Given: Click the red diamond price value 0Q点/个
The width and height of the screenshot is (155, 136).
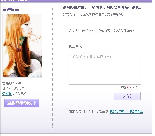Looking at the screenshot, I should 21,94.
